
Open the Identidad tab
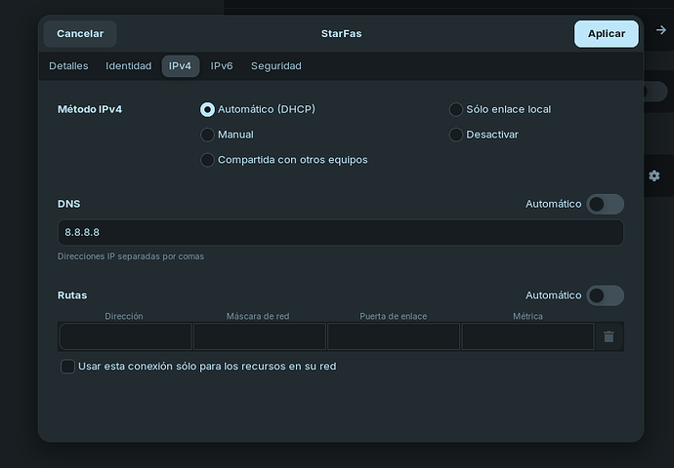(129, 66)
